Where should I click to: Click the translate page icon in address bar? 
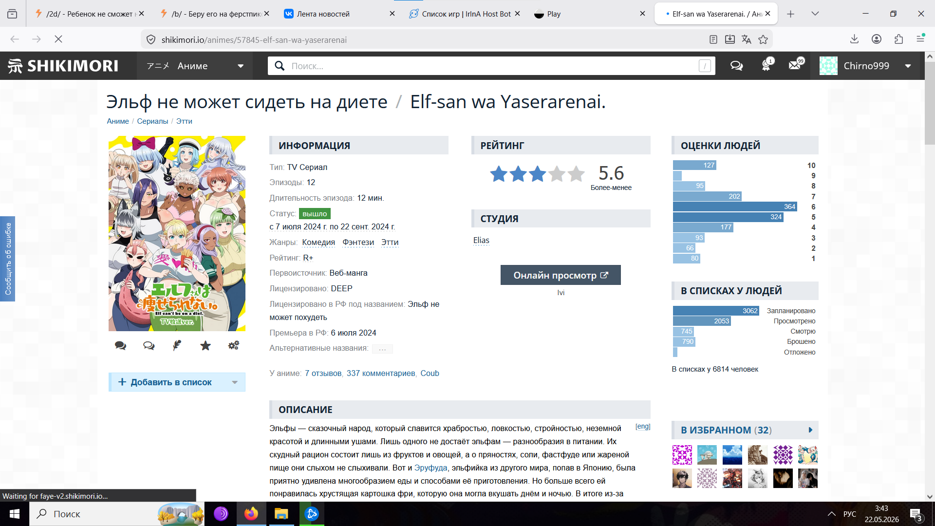[x=746, y=39]
